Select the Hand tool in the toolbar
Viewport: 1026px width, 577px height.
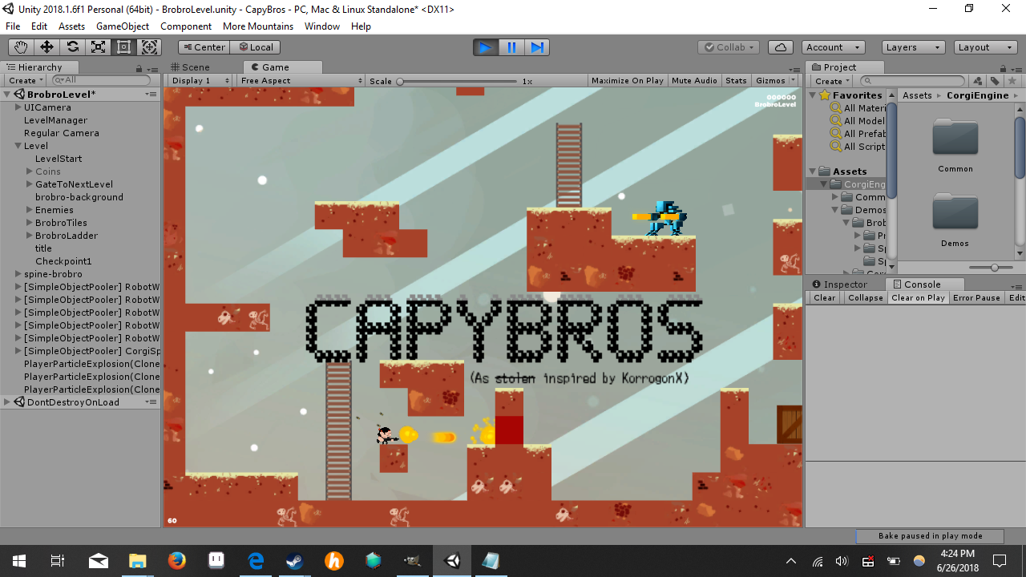click(20, 46)
